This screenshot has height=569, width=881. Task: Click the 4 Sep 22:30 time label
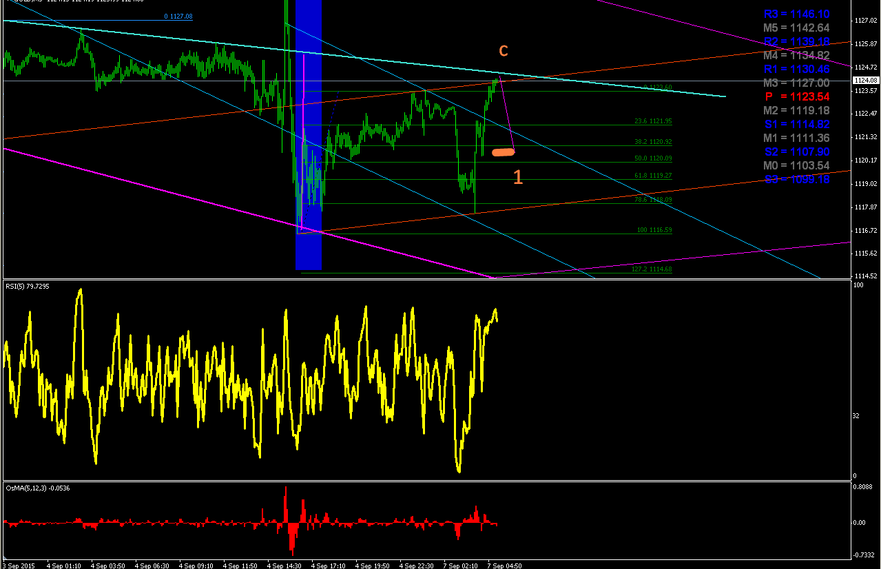(417, 566)
